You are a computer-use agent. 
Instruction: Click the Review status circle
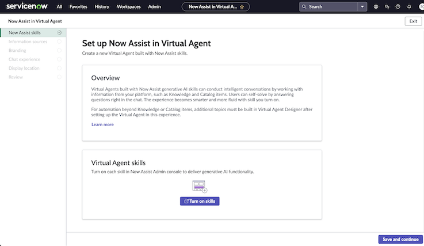coord(59,77)
